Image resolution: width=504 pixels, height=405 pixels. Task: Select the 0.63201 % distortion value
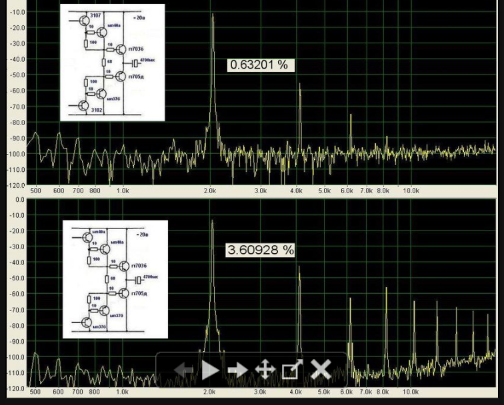260,65
